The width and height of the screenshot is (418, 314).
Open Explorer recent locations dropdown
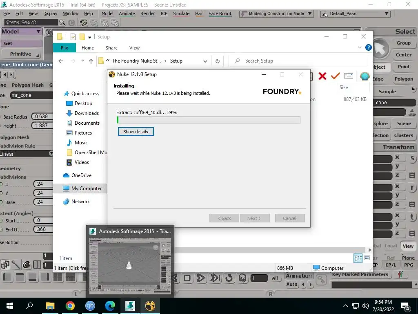coord(82,61)
